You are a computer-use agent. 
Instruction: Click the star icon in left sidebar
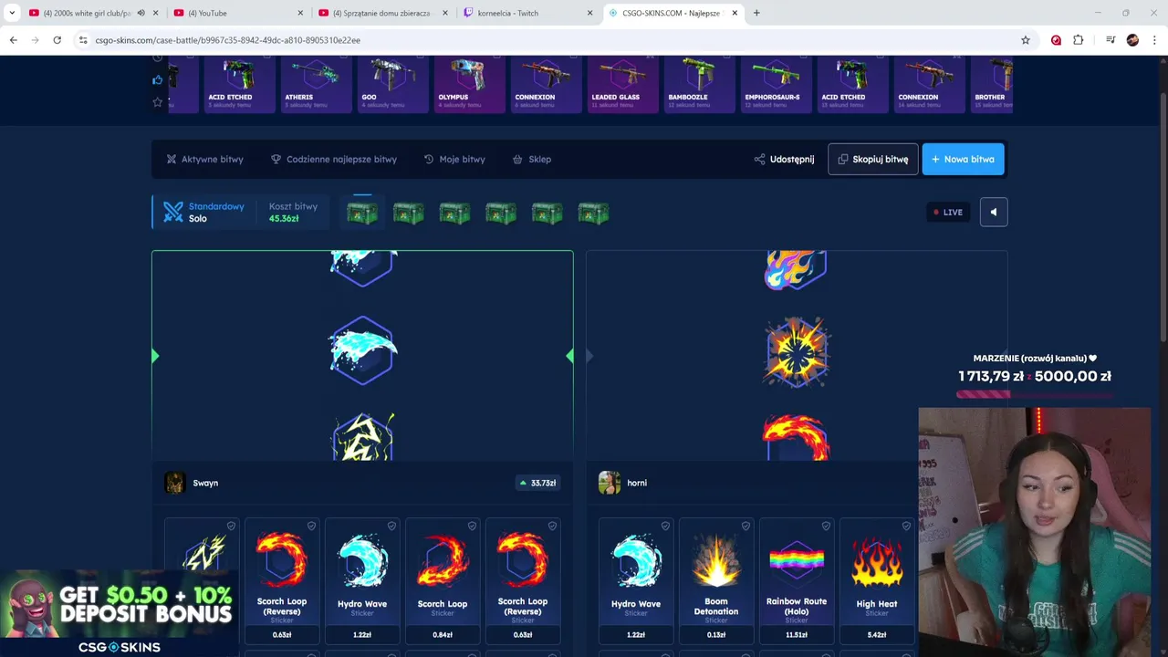(x=157, y=101)
